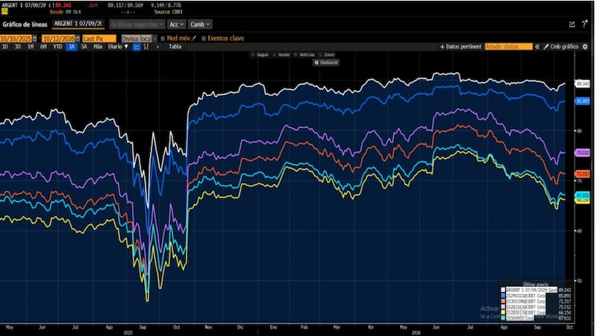Click purple legend swatch valued 75.512
This screenshot has height=336, width=597.
(x=503, y=306)
